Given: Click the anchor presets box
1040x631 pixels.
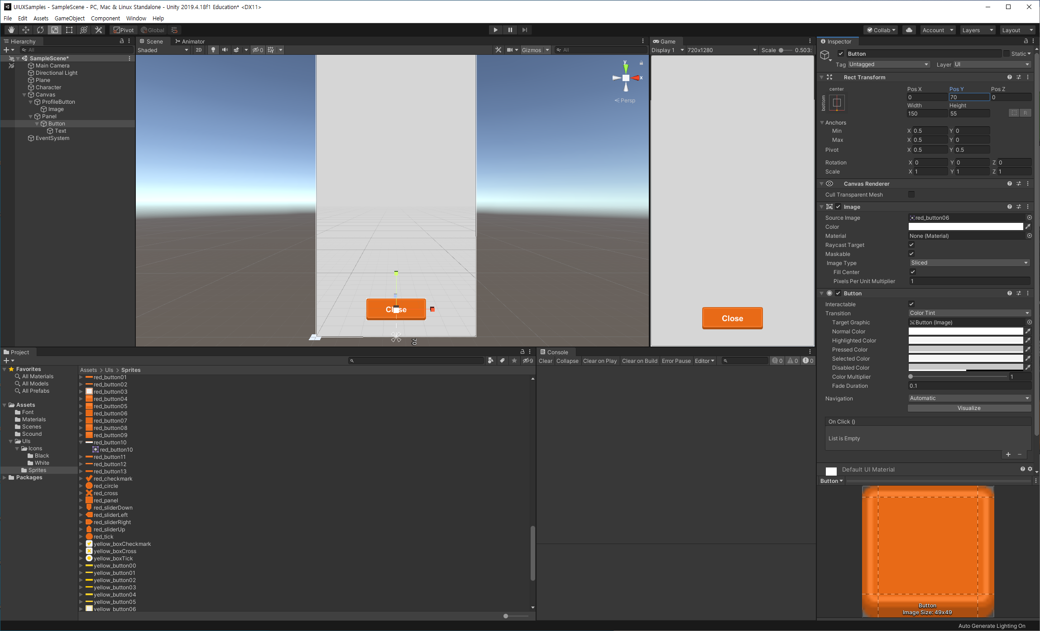Looking at the screenshot, I should click(837, 102).
